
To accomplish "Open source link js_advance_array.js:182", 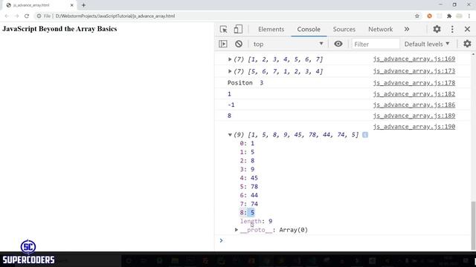I will [x=414, y=94].
